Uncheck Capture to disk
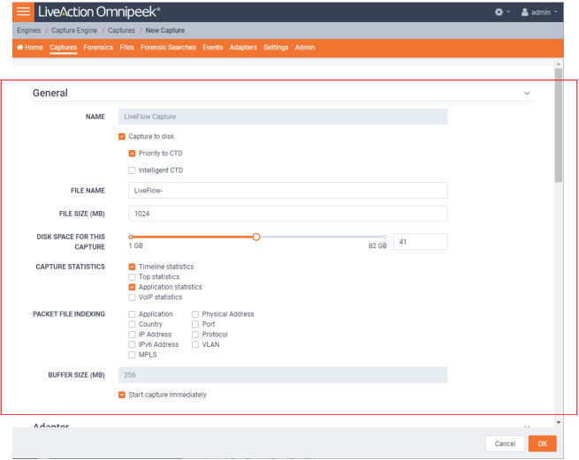 [122, 137]
